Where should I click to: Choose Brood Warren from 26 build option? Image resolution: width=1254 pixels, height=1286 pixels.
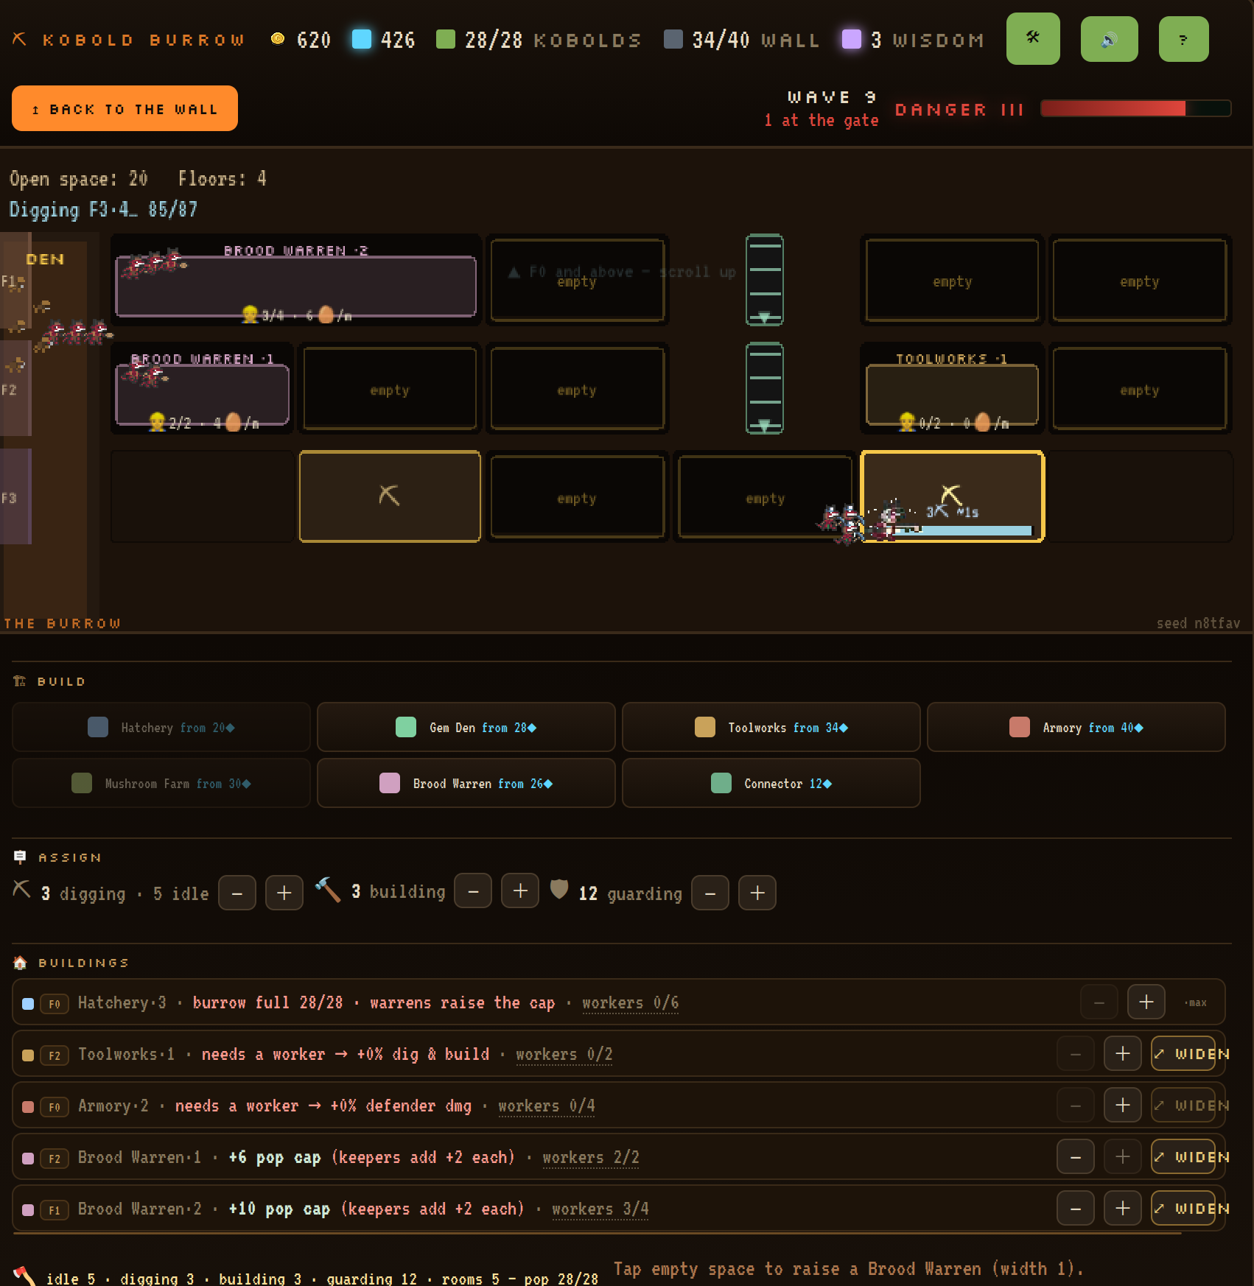coord(466,784)
